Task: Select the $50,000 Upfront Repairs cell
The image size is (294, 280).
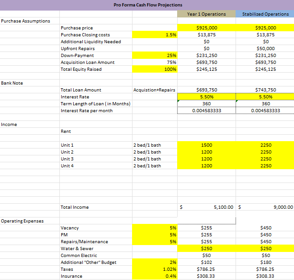Action: coord(265,49)
